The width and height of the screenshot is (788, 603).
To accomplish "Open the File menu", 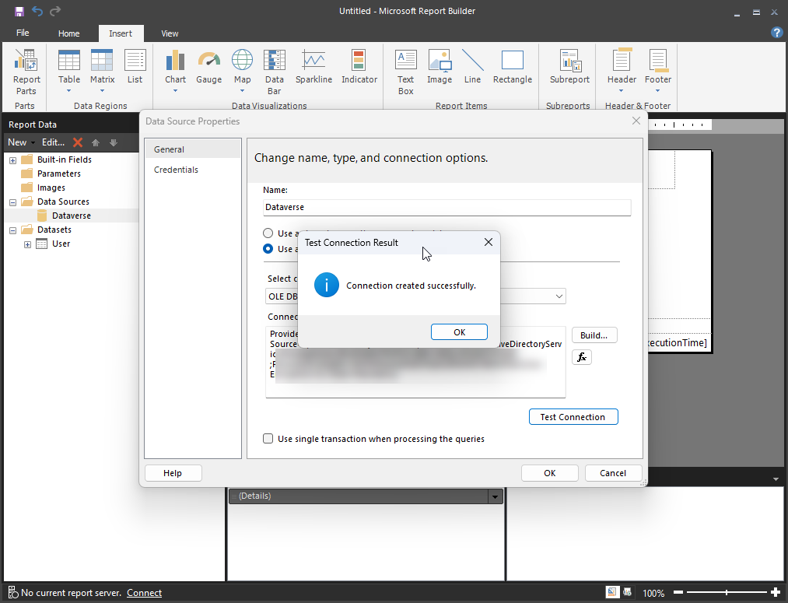I will coord(23,33).
